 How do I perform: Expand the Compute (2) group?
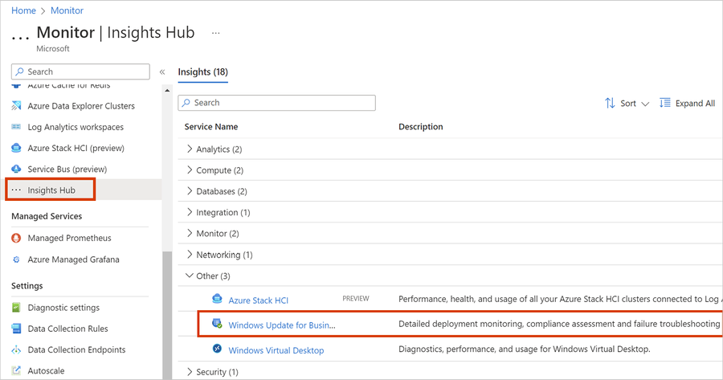tap(189, 170)
